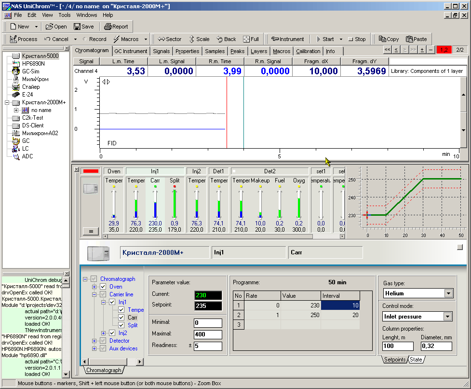Open the Gas type Helium dropdown
The width and height of the screenshot is (471, 389).
tap(448, 293)
